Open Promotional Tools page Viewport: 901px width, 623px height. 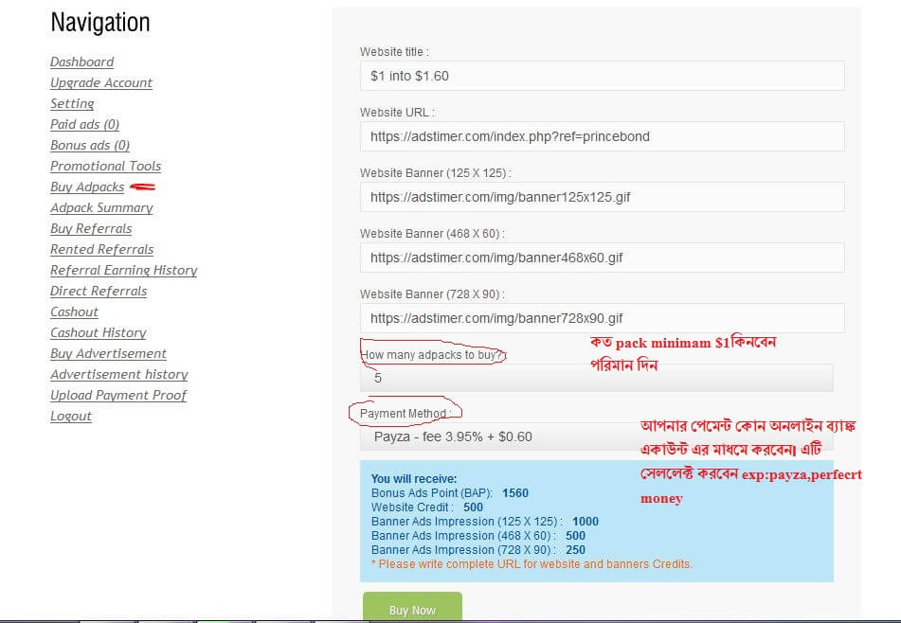point(105,166)
